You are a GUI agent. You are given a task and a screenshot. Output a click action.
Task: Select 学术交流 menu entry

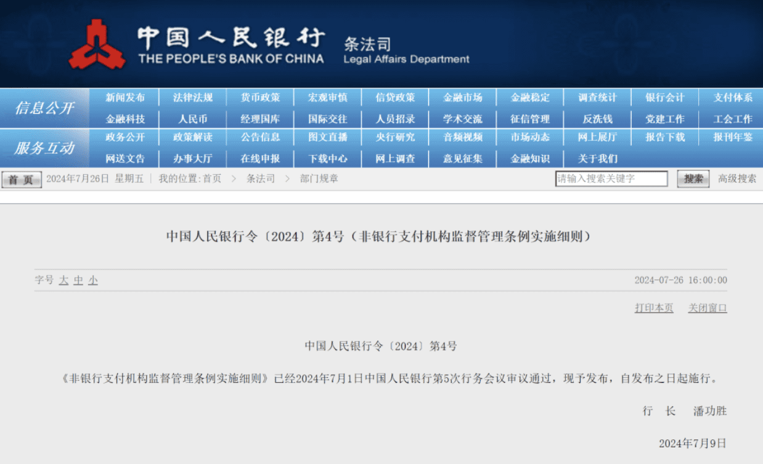(x=463, y=119)
